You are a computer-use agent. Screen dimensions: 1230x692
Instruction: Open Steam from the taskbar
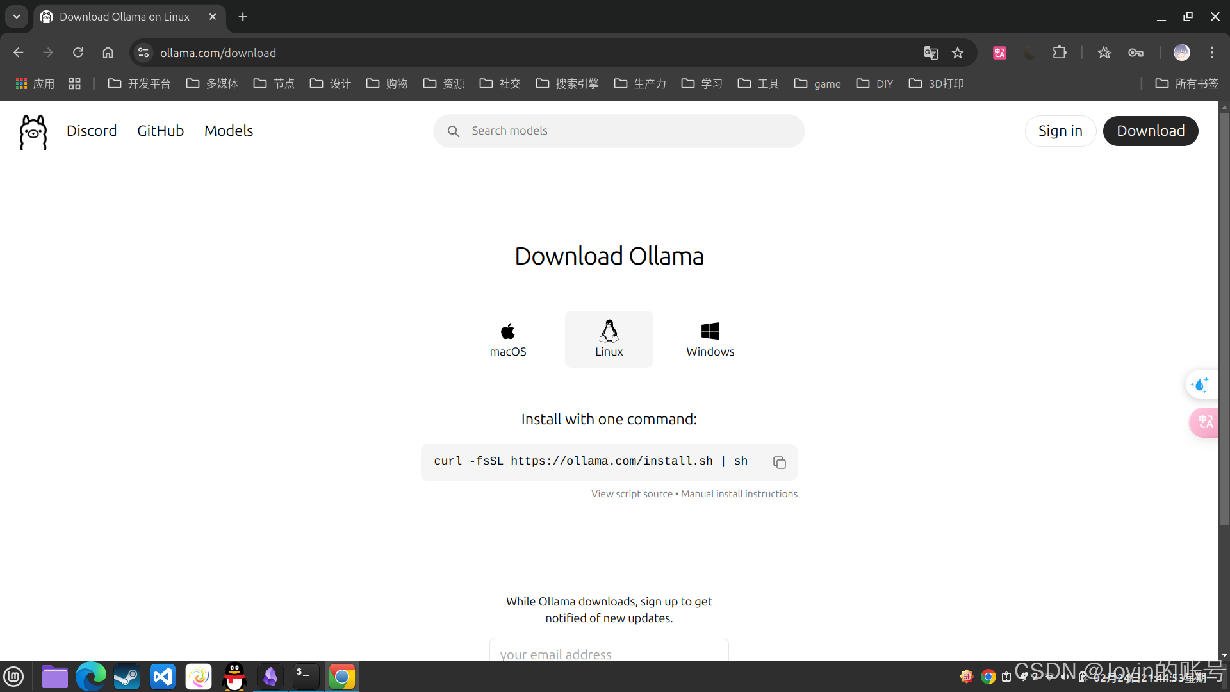tap(127, 677)
